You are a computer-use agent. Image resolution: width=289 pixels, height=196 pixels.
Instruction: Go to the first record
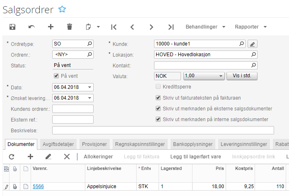[x=114, y=27]
